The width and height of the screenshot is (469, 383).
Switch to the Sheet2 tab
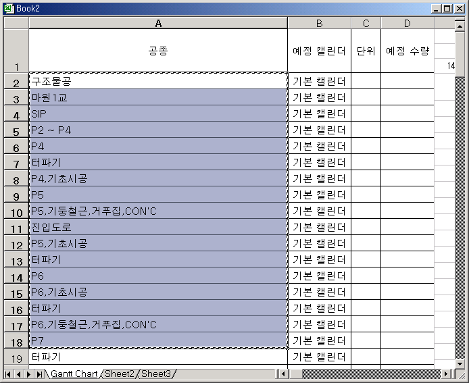[x=119, y=374]
